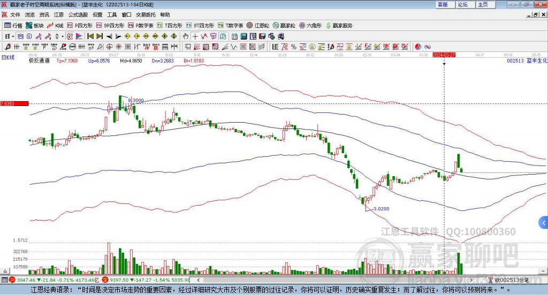The height and width of the screenshot is (295, 548).
Task: Click the 极反通道 indicator name
Action: click(x=39, y=60)
